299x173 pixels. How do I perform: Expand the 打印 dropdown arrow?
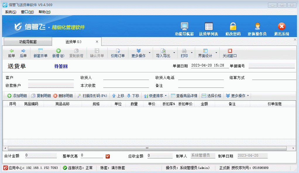coord(192,53)
